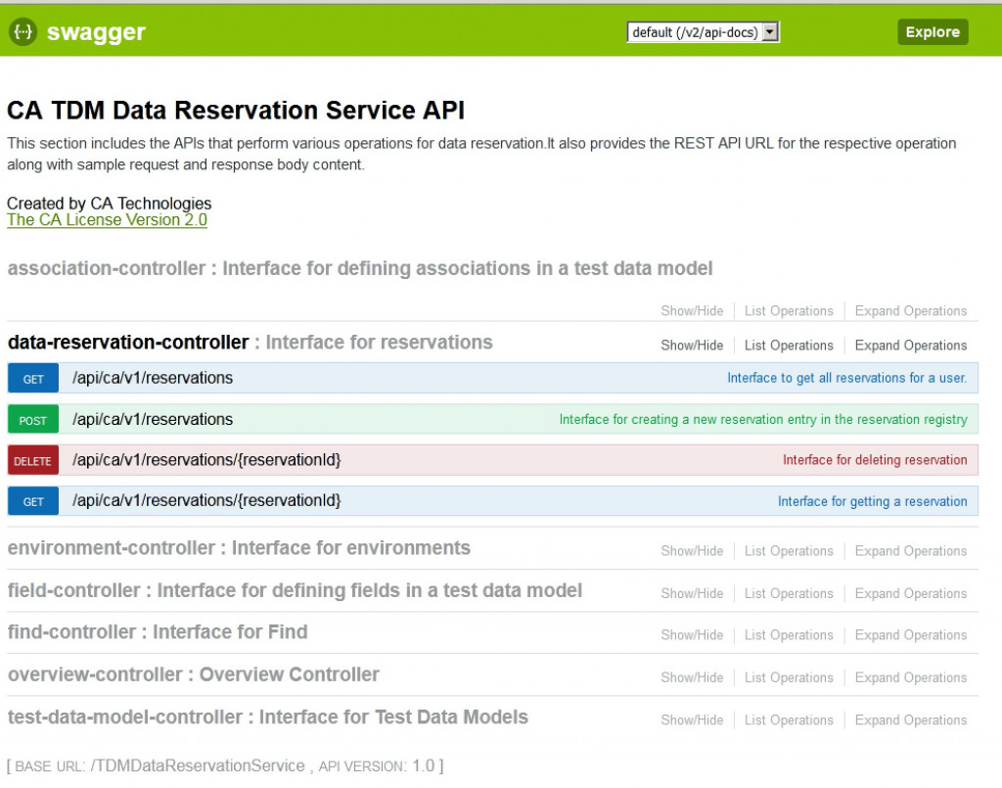Click the swagger logo icon
Image resolution: width=1002 pixels, height=788 pixels.
pos(23,32)
